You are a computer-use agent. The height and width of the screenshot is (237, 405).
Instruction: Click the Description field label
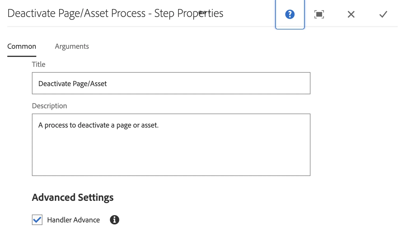[49, 106]
